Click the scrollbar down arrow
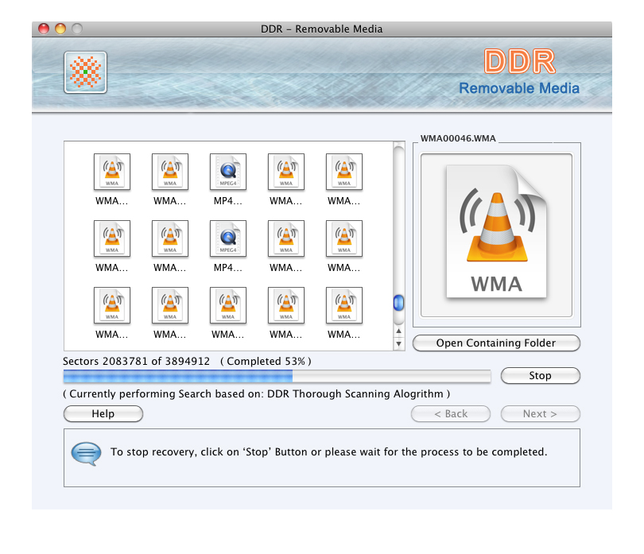 pos(398,343)
